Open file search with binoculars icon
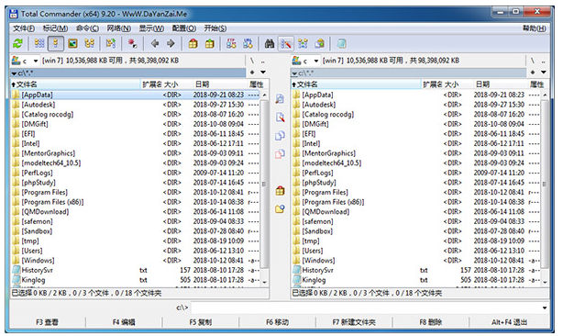This screenshot has height=336, width=563. click(270, 44)
